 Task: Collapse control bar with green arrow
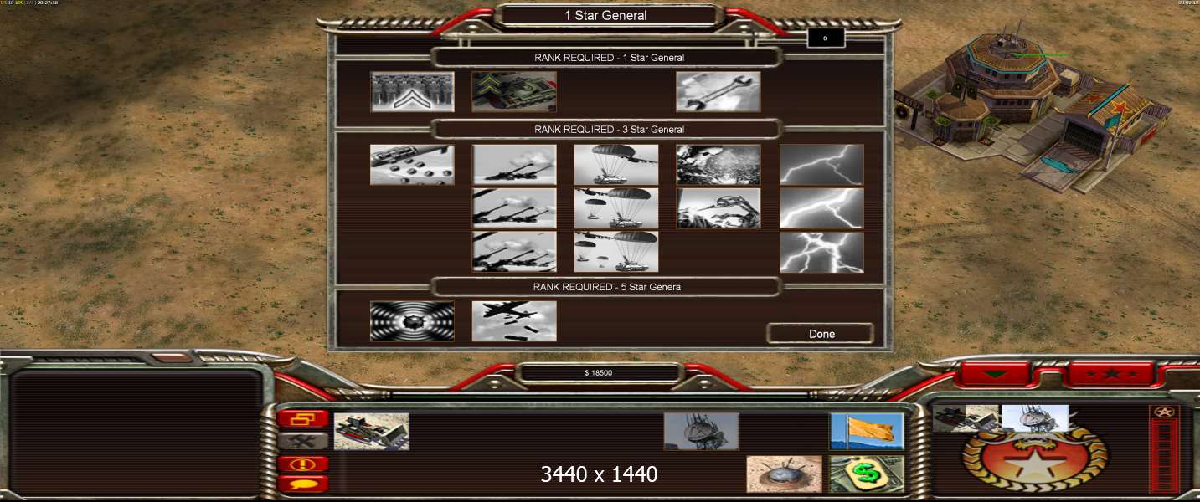(995, 374)
